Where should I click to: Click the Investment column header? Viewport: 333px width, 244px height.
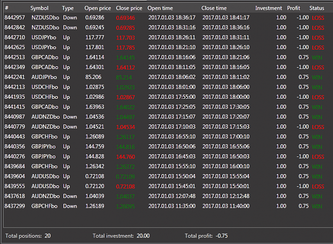(x=269, y=8)
